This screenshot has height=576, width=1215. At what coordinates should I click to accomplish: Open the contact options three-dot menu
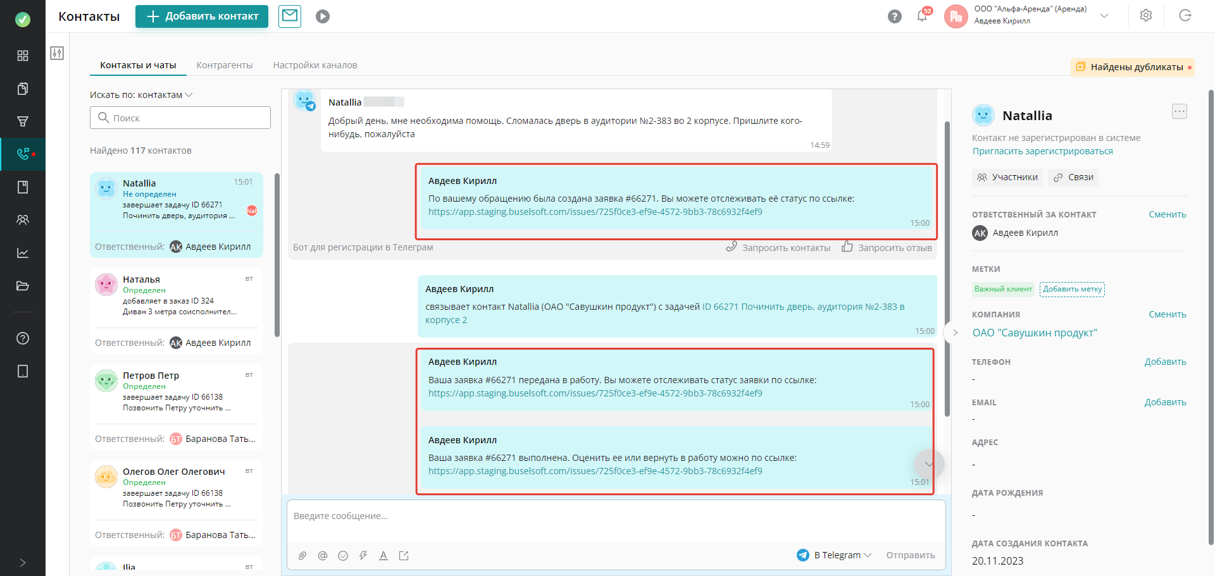pos(1180,111)
